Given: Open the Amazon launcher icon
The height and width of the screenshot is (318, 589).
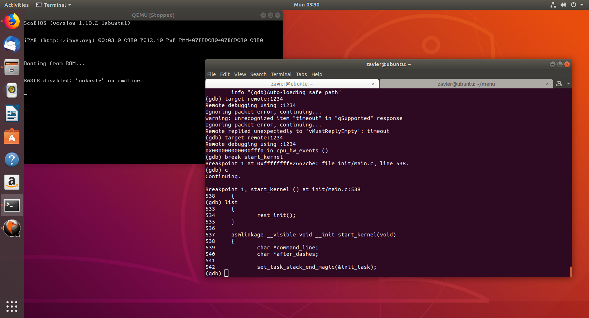Looking at the screenshot, I should [12, 183].
